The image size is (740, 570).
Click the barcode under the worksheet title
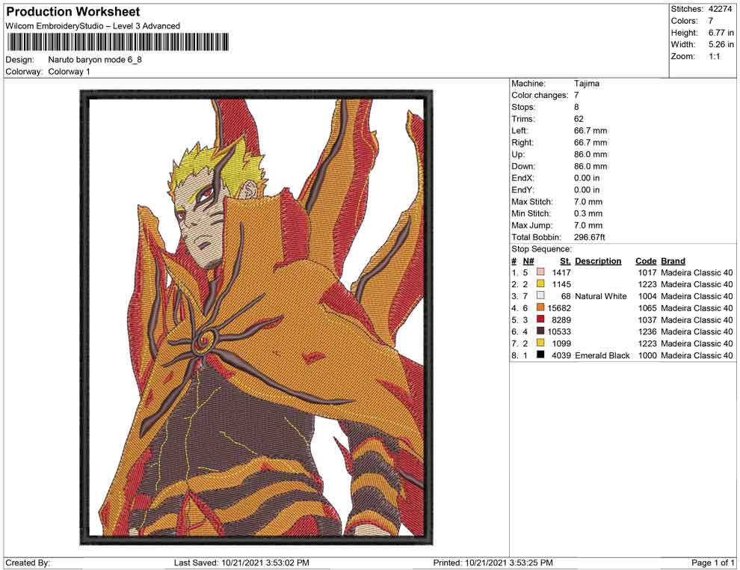coord(117,42)
